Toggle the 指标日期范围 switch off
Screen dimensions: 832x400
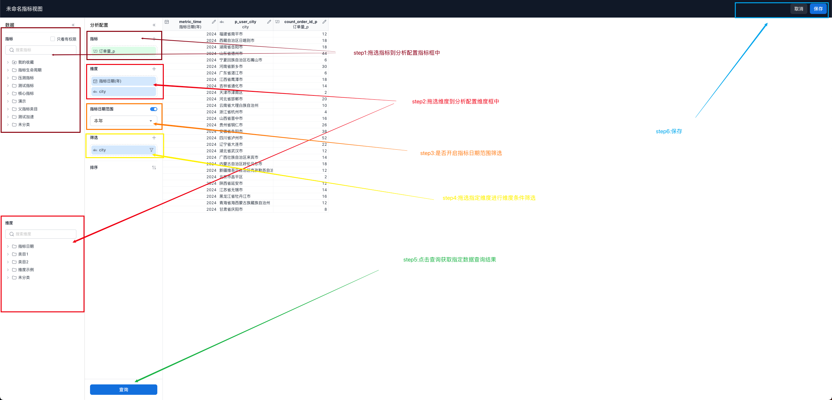coord(154,109)
